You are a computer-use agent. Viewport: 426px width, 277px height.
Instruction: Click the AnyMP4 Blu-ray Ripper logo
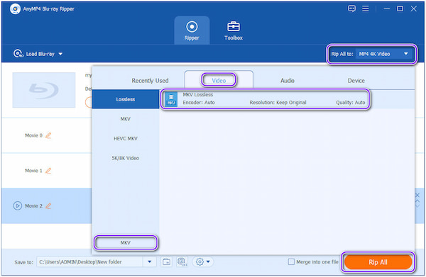pyautogui.click(x=15, y=9)
